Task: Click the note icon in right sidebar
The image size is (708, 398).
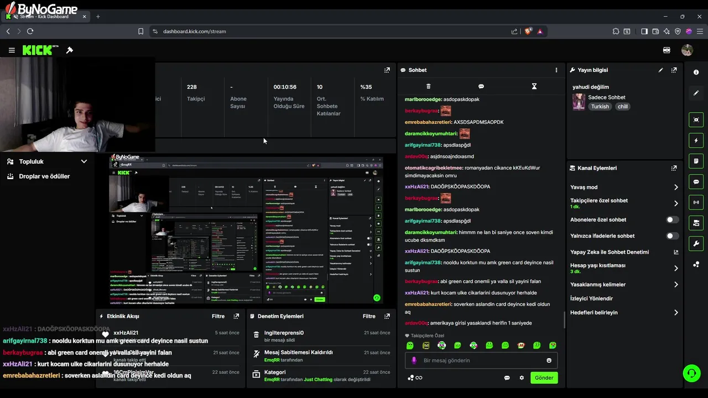Action: (x=696, y=161)
